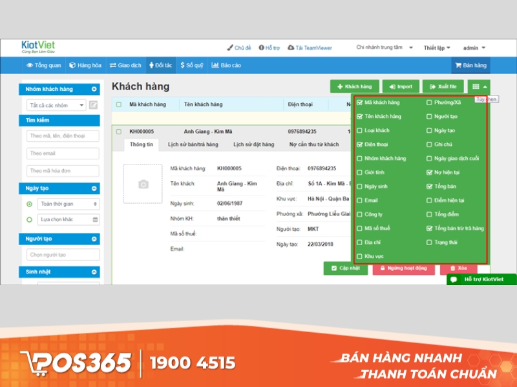Click the KiotViet logo
This screenshot has height=387, width=517.
(x=37, y=48)
